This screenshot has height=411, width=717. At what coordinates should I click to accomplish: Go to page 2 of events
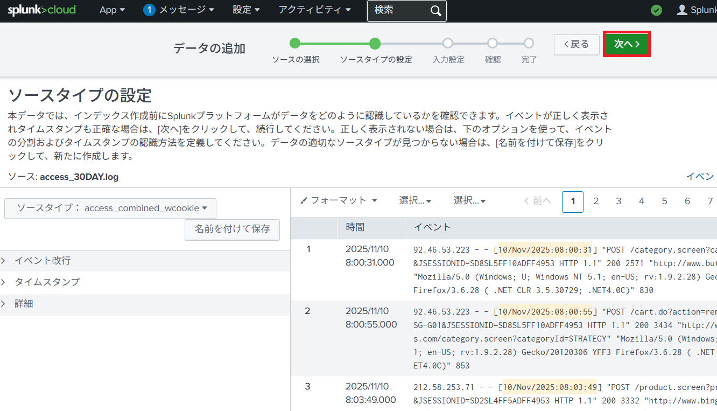pyautogui.click(x=596, y=201)
